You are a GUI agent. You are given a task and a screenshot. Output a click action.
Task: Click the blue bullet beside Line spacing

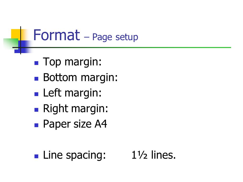(x=36, y=156)
